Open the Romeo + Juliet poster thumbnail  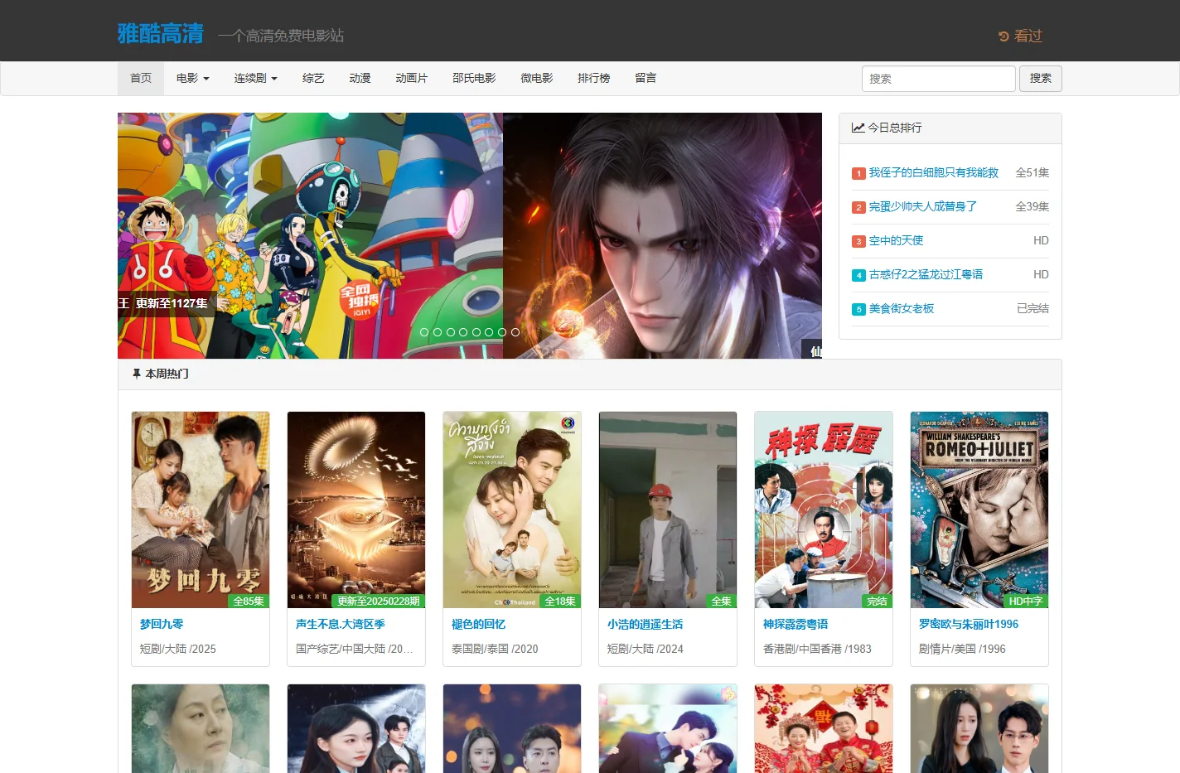[x=979, y=510]
